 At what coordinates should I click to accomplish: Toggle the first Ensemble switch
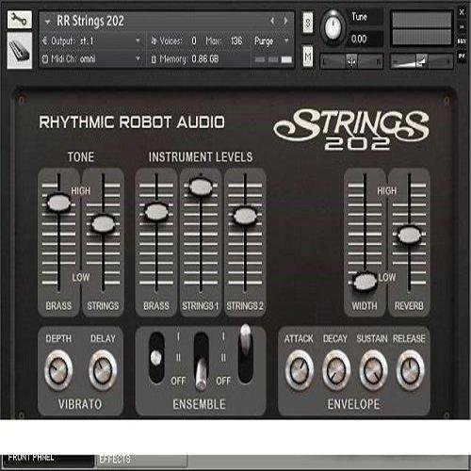pyautogui.click(x=156, y=358)
